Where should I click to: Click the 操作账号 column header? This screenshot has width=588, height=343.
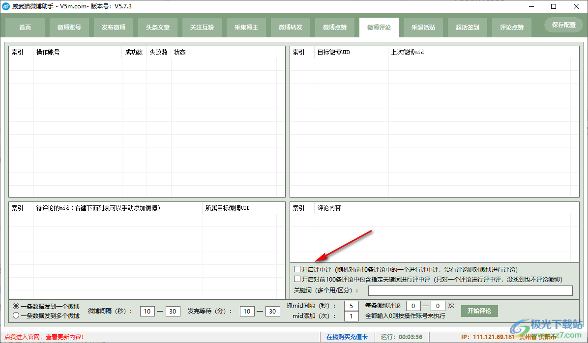(78, 52)
